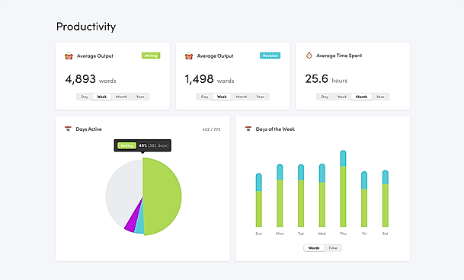Select Year on the Writing output card
464x280 pixels.
pyautogui.click(x=140, y=97)
